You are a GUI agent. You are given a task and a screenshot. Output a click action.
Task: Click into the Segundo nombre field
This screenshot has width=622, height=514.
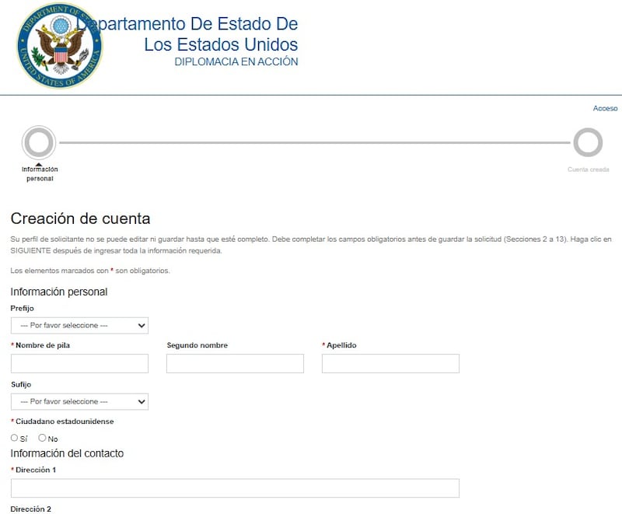[x=235, y=364]
